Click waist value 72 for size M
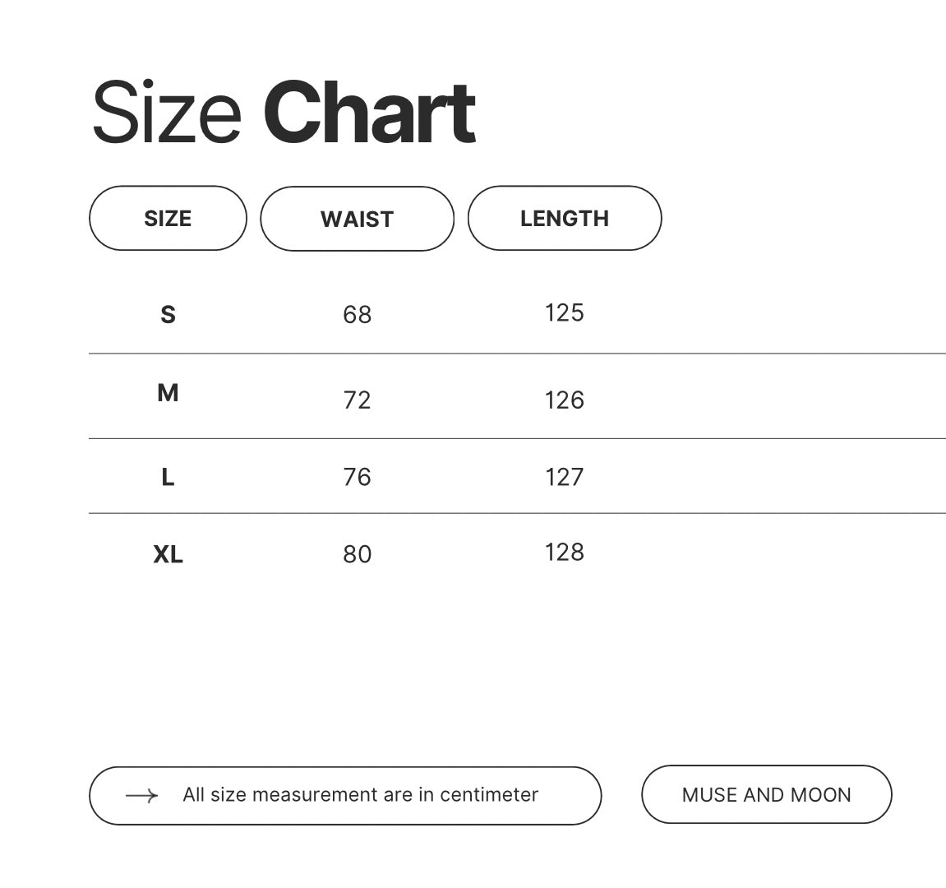 click(x=357, y=400)
